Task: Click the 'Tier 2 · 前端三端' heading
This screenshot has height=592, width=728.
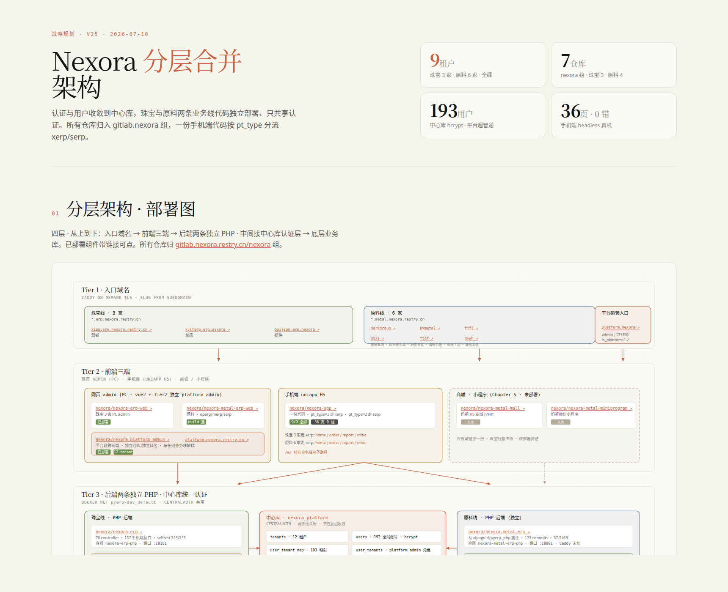Action: (105, 371)
